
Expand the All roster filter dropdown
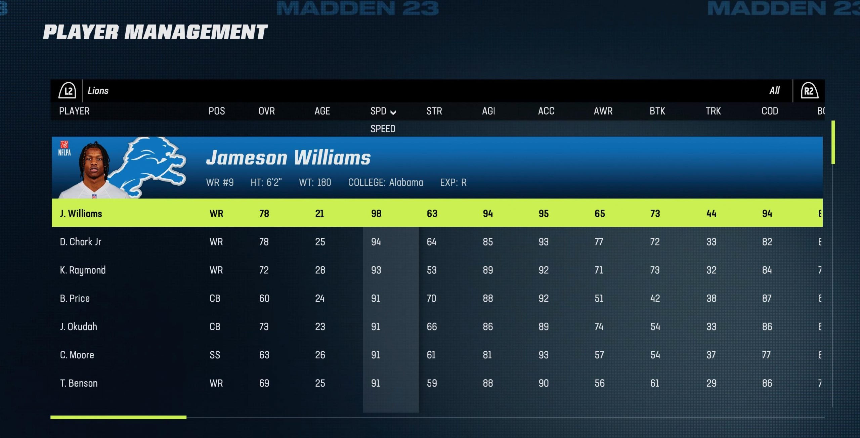click(x=780, y=91)
